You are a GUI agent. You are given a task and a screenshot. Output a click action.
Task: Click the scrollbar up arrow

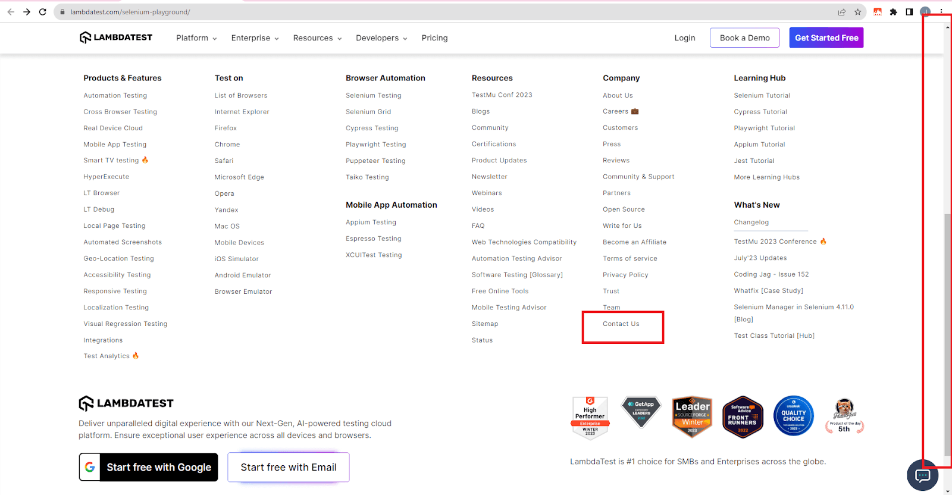pyautogui.click(x=947, y=27)
